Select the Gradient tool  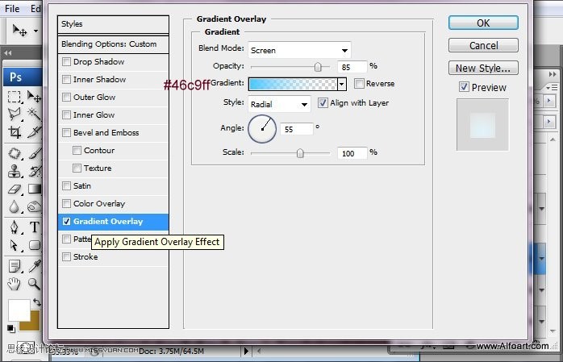point(35,189)
